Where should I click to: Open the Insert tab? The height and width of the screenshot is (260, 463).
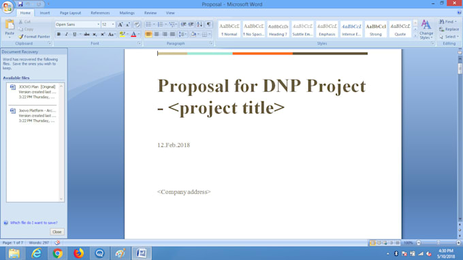(x=45, y=13)
